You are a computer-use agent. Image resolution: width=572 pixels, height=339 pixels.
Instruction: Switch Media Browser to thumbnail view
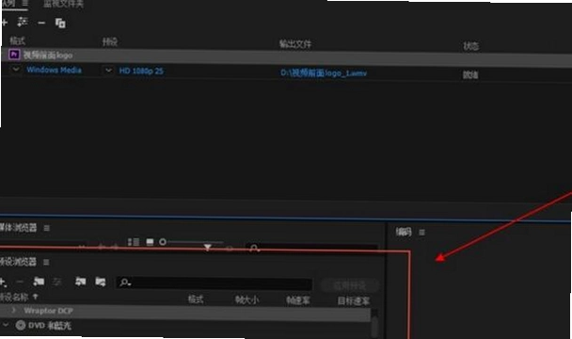(150, 242)
